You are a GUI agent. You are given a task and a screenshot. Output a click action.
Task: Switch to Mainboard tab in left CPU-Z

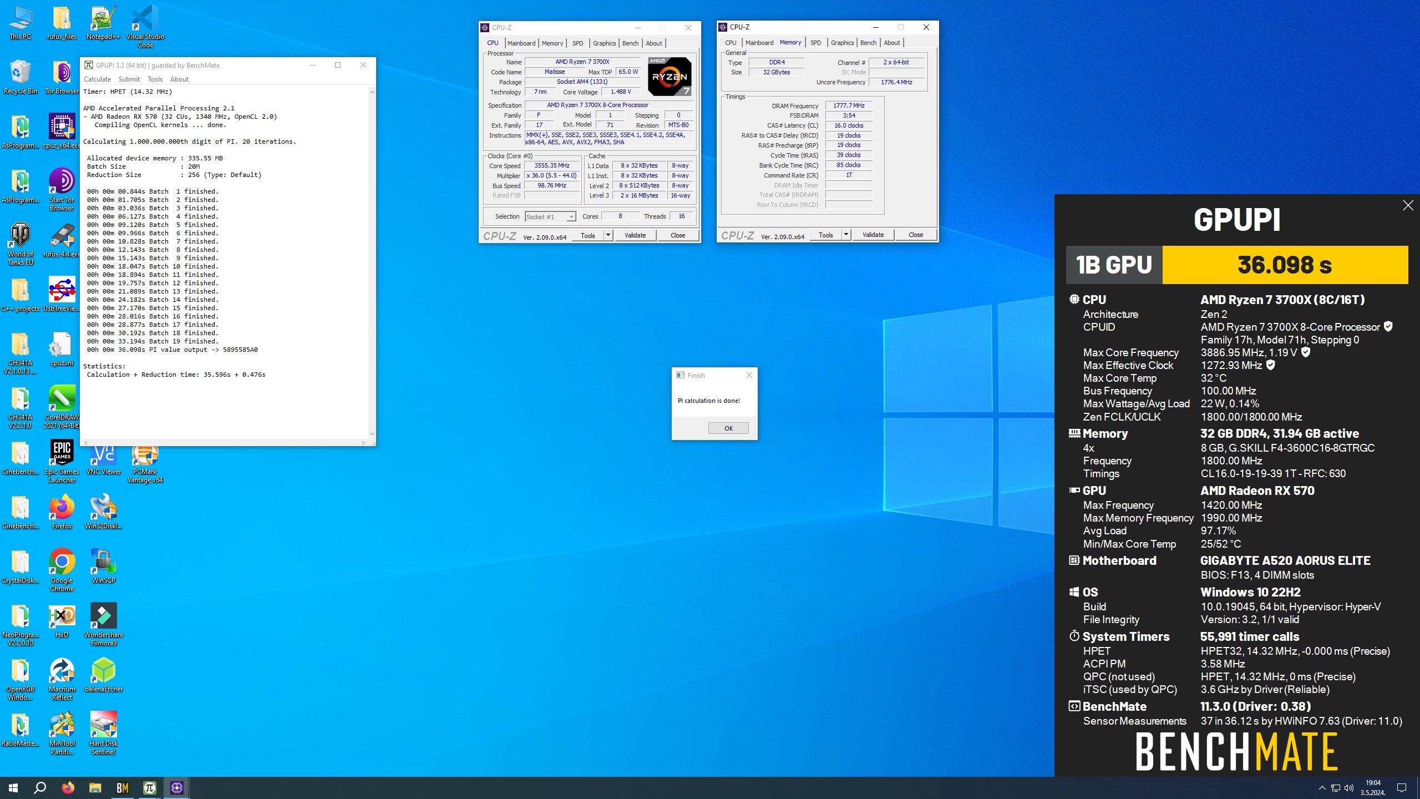click(521, 43)
